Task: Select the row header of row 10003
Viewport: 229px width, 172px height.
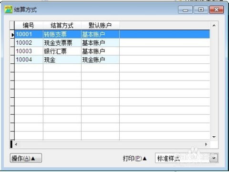Action: tap(12, 51)
